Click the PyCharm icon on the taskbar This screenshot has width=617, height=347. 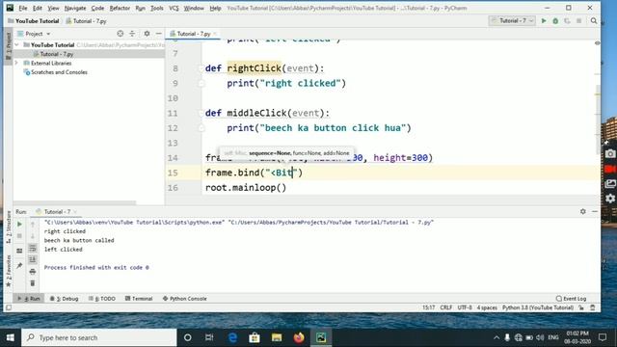[x=321, y=337]
